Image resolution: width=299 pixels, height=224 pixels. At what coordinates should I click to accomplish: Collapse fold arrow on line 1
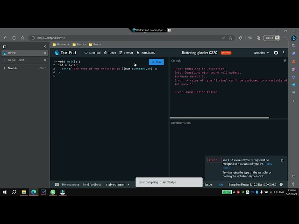click(56, 62)
